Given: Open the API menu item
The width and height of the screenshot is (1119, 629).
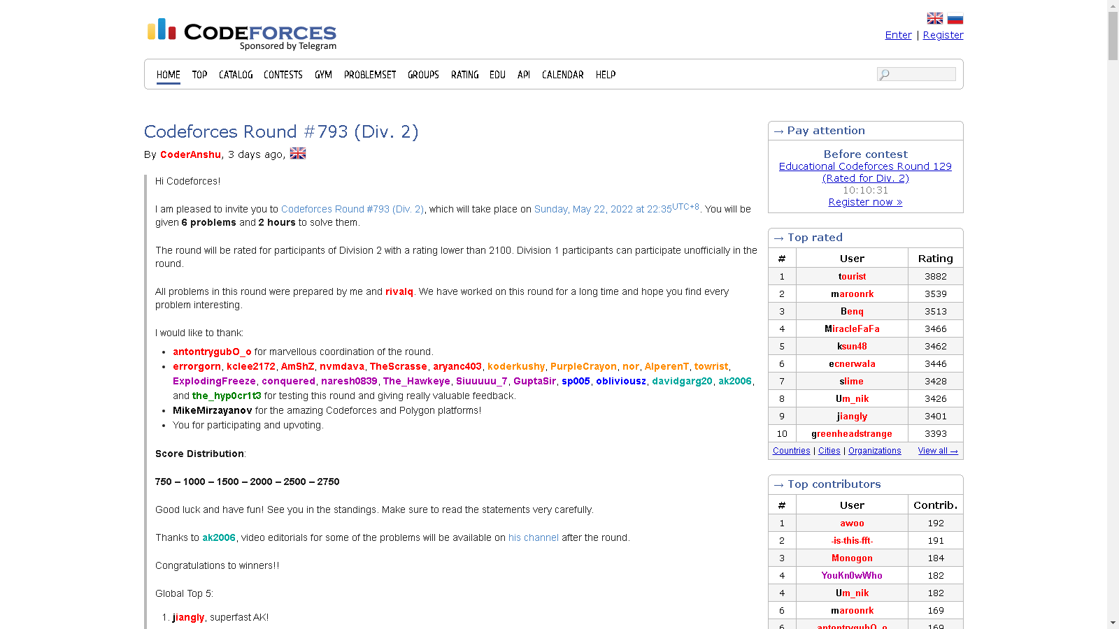Looking at the screenshot, I should pos(524,75).
